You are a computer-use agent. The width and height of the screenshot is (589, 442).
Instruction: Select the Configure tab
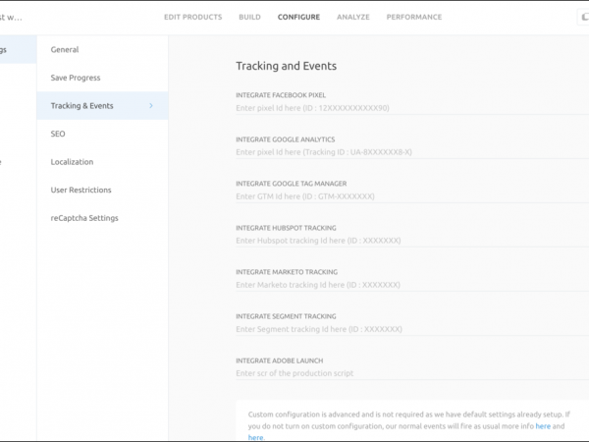298,17
